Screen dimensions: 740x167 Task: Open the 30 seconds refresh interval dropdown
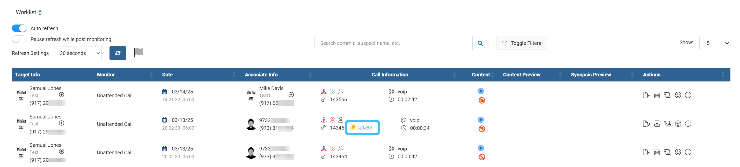(x=77, y=53)
